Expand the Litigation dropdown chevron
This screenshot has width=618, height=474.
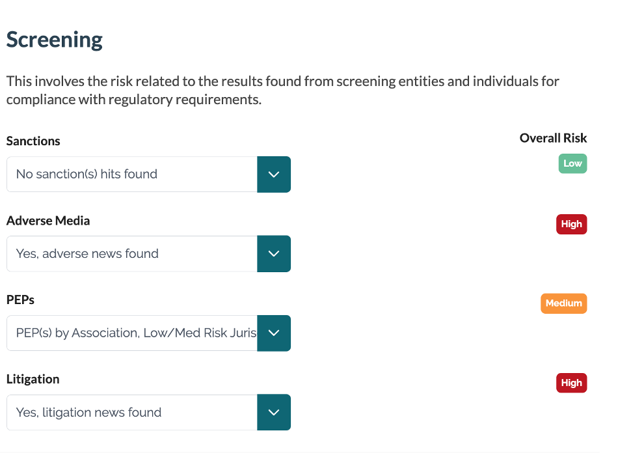click(274, 412)
